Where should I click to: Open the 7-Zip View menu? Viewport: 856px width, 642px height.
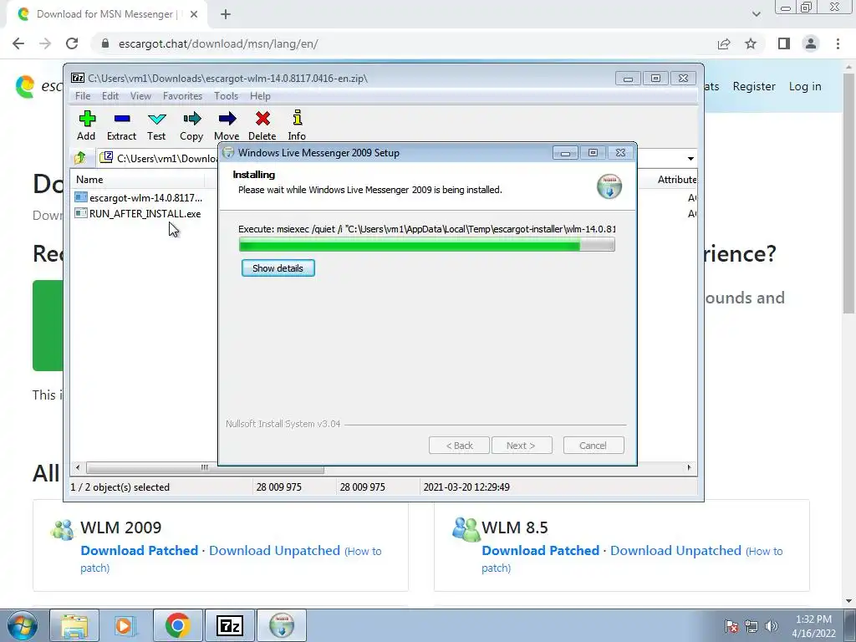pyautogui.click(x=140, y=96)
